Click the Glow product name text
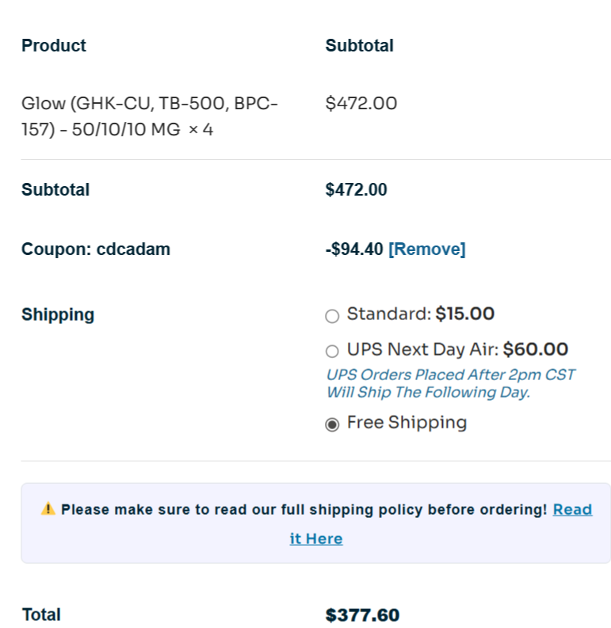 pyautogui.click(x=149, y=116)
